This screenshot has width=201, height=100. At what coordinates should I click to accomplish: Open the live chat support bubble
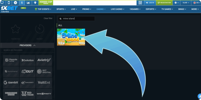click(199, 97)
